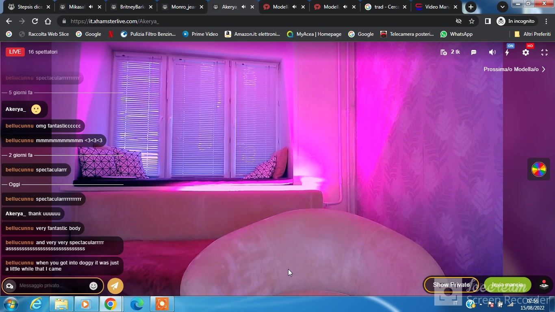Open the media player taskbar icon

[86, 304]
